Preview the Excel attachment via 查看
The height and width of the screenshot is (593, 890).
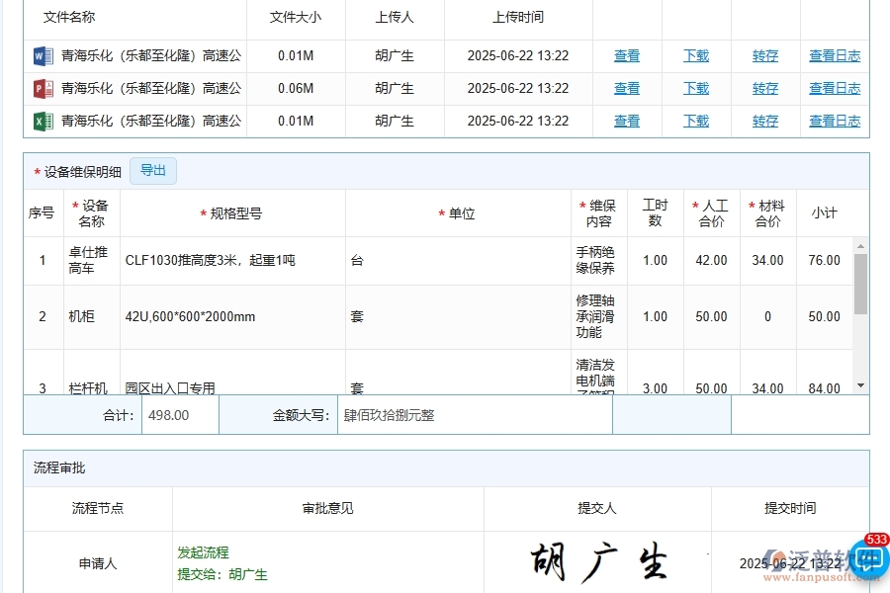tap(626, 121)
